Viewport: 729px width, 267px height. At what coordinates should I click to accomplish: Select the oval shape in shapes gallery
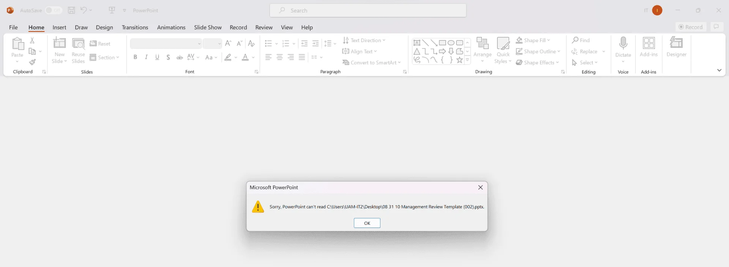pos(451,43)
